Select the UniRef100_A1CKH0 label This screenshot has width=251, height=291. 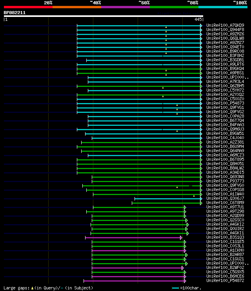pyautogui.click(x=225, y=250)
